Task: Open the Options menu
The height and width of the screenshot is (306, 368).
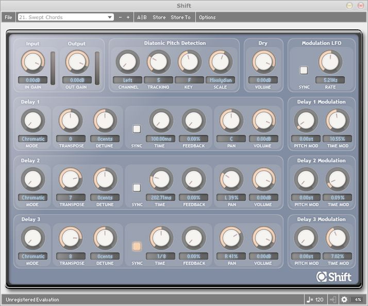Action: tap(207, 18)
